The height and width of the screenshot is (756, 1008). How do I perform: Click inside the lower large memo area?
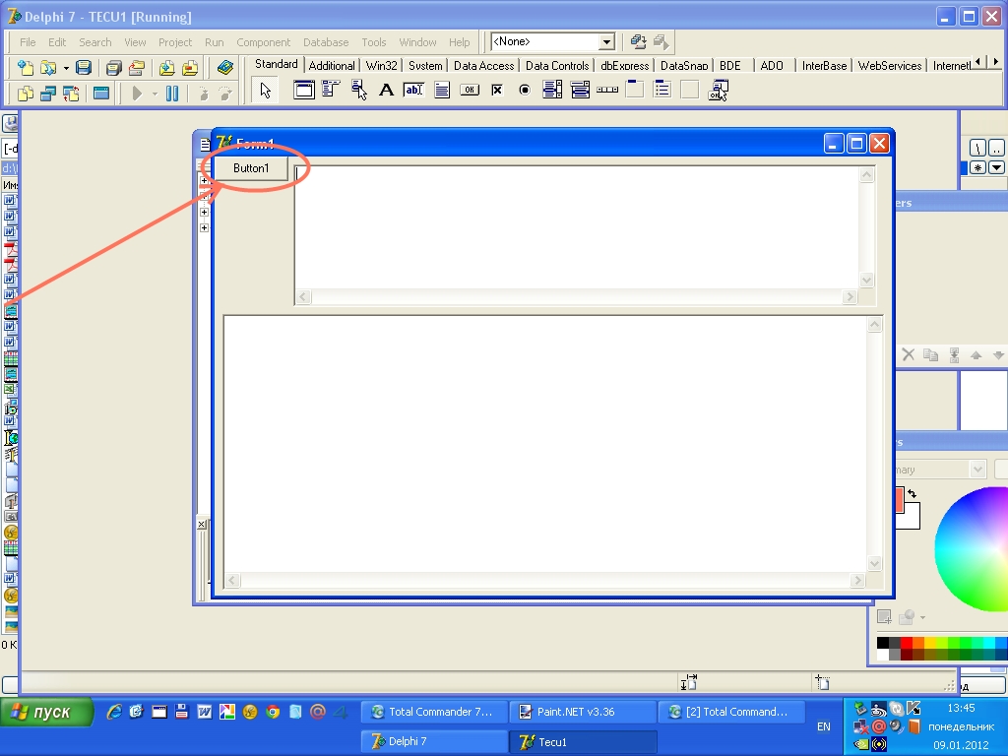(x=545, y=444)
